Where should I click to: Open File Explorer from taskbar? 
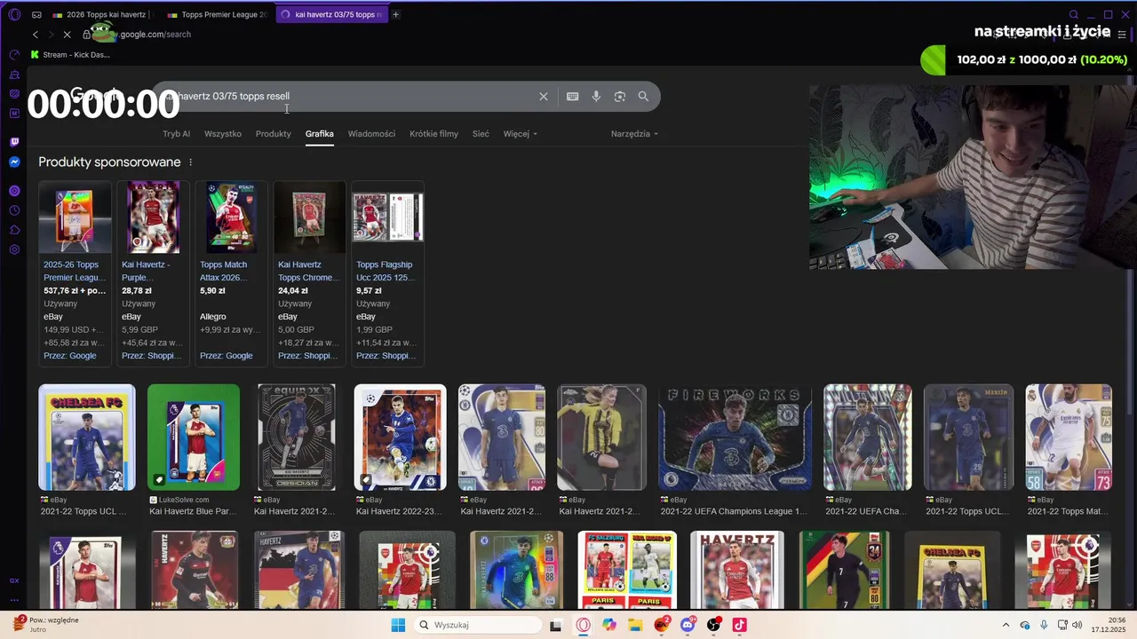coord(635,625)
